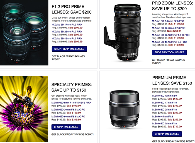The image size is (195, 143).
Task: Click the M.Zuiko ED 30mm F3.5 Macro link
Action: [x=68, y=110]
